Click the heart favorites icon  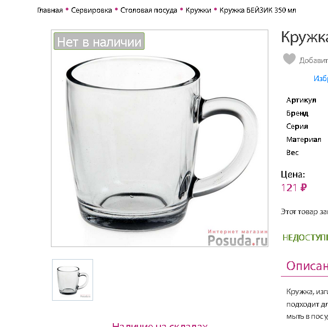pyautogui.click(x=289, y=59)
